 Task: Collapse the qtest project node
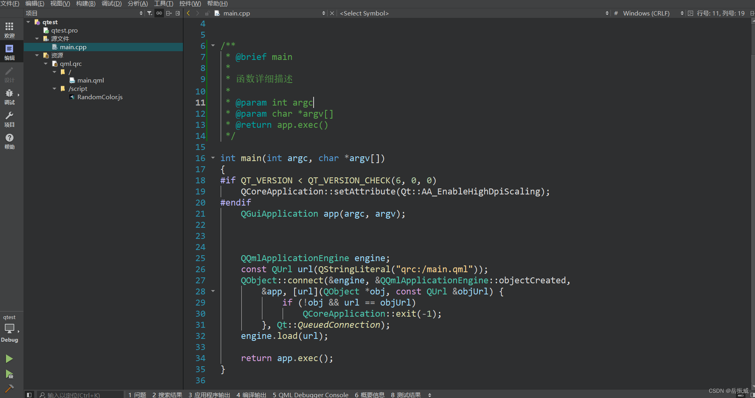click(x=28, y=22)
